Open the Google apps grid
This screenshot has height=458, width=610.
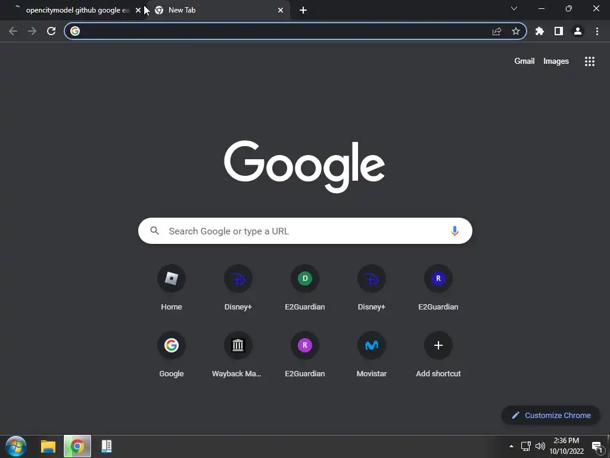pos(589,61)
